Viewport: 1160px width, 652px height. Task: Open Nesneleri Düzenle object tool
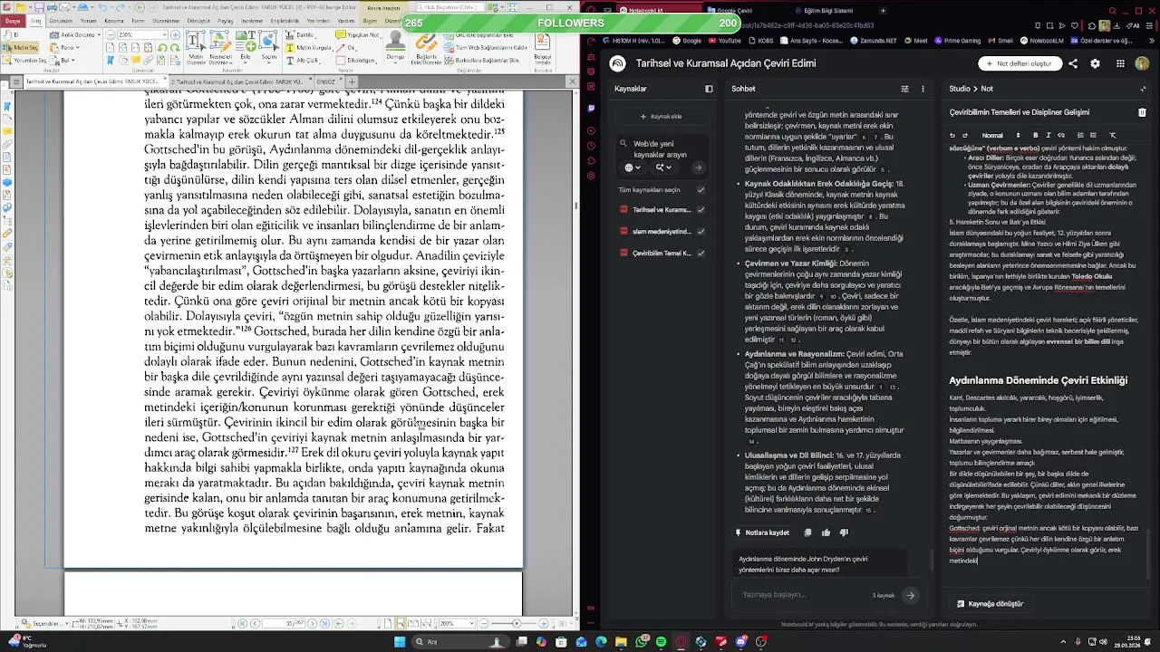click(x=220, y=49)
